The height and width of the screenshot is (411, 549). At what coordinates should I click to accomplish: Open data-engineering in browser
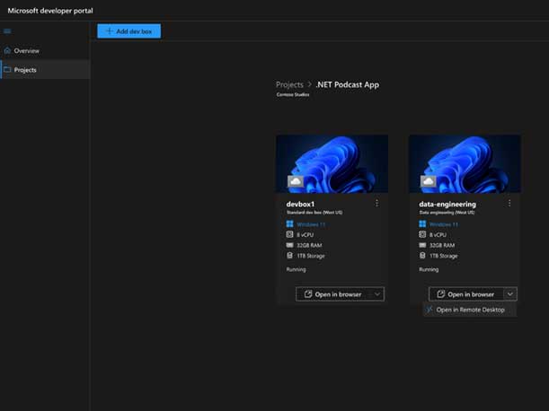click(465, 293)
